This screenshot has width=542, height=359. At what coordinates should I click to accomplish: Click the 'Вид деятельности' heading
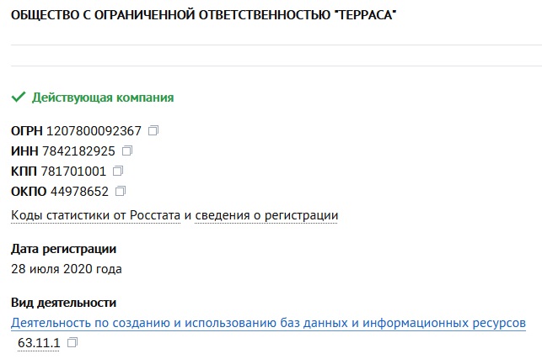tap(63, 303)
